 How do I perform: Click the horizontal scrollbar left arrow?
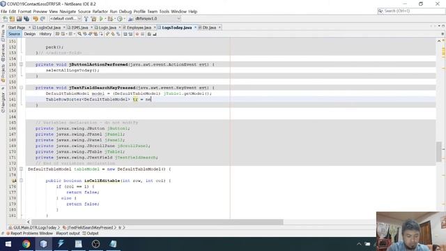tap(28, 222)
